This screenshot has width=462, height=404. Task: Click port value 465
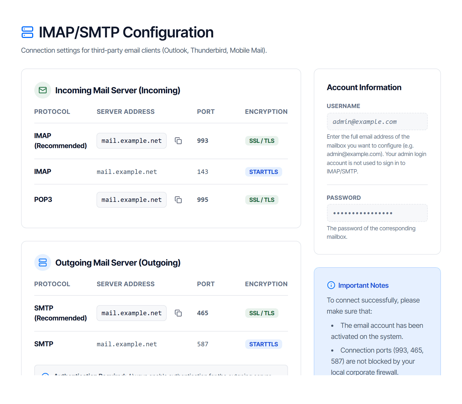203,313
